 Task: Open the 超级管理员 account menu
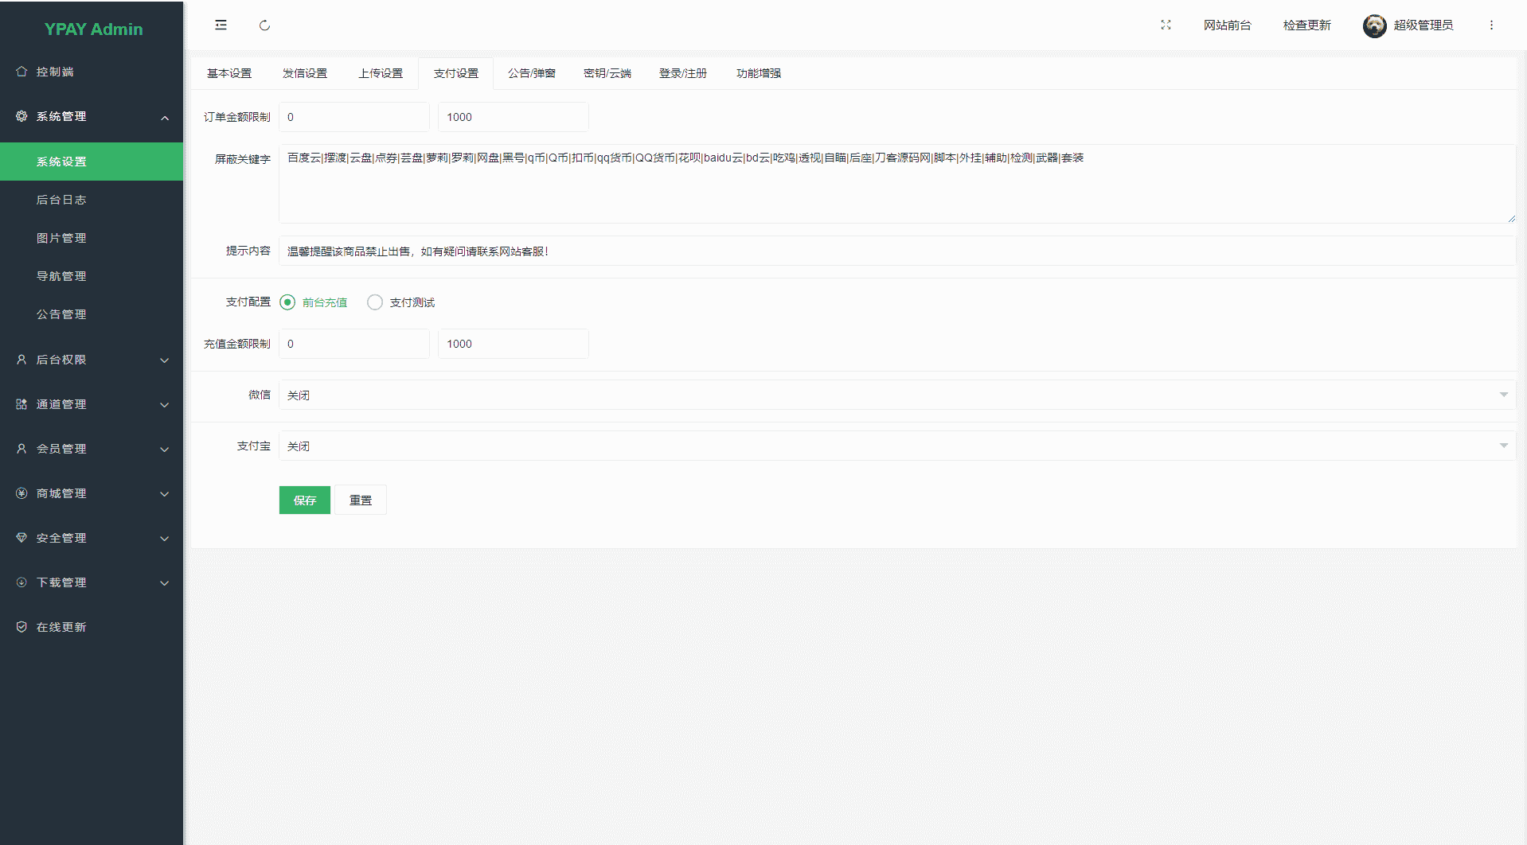(1424, 25)
